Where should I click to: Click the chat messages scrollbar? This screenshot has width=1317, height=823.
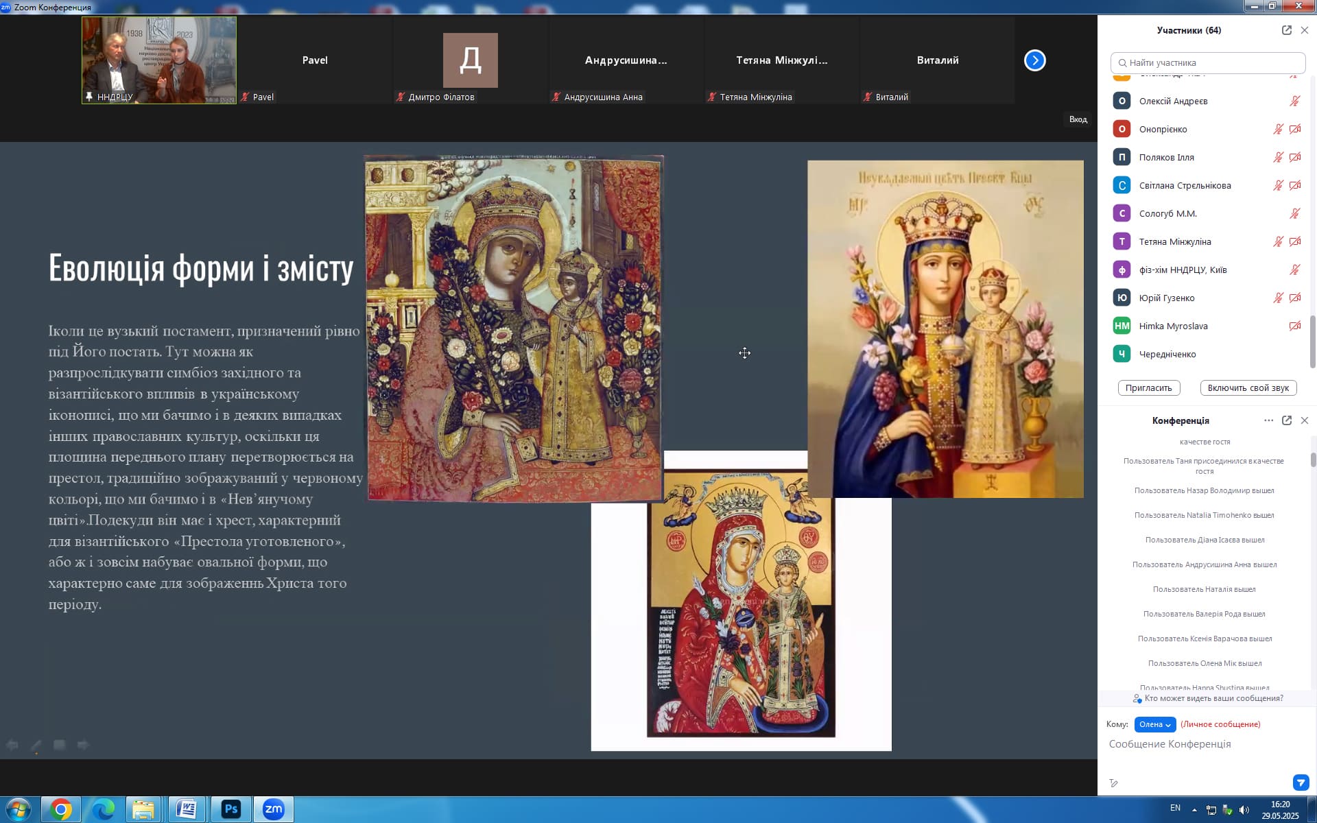tap(1313, 460)
